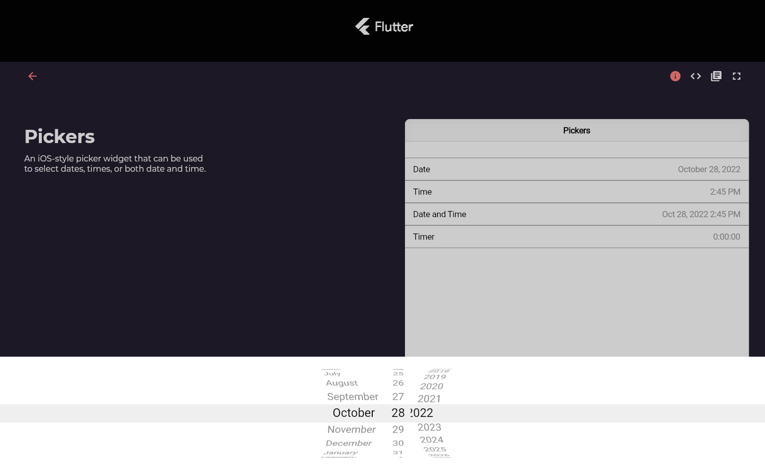
Task: Select August in the month wheel
Action: click(x=341, y=383)
